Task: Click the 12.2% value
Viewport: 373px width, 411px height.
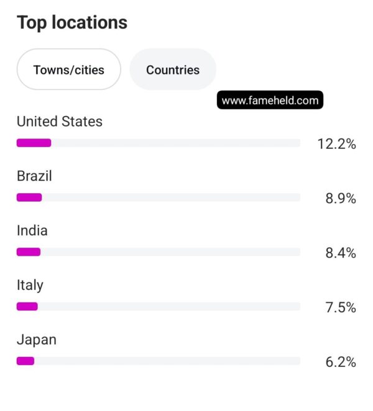Action: pos(337,144)
